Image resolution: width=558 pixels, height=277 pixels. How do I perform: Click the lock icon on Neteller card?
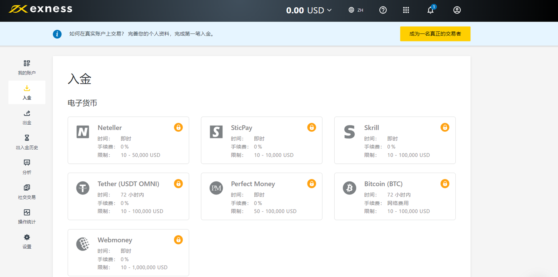178,127
